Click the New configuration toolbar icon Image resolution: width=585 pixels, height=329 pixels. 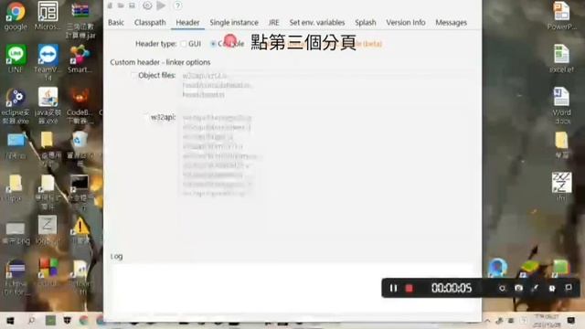pos(110,5)
